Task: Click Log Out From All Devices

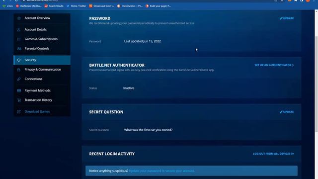Action: 273,154
